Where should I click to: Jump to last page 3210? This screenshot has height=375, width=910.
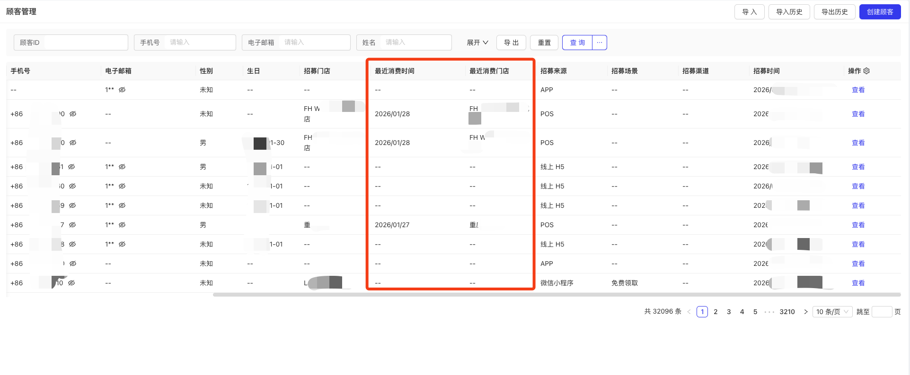tap(787, 312)
